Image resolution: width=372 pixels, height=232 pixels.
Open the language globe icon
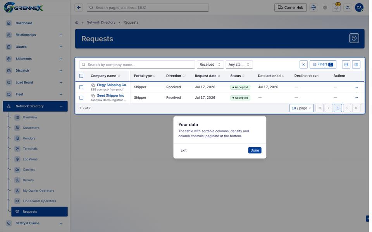coord(313,8)
